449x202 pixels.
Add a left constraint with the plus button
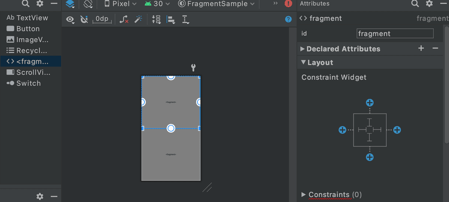(x=343, y=130)
